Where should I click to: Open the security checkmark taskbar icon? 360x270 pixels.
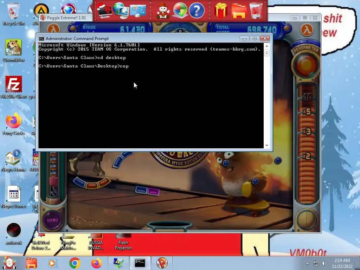118,263
